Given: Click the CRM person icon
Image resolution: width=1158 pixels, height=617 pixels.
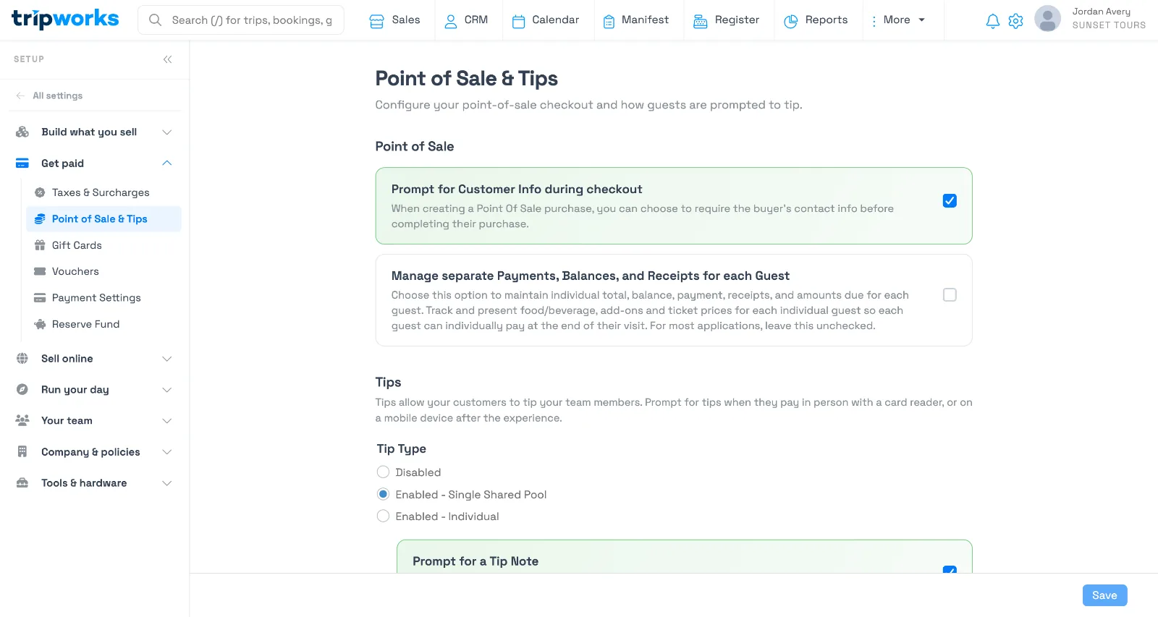Looking at the screenshot, I should coord(451,21).
